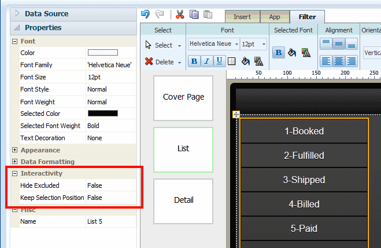Toggle Italic in the Font group
This screenshot has height=248, width=381.
pyautogui.click(x=207, y=61)
